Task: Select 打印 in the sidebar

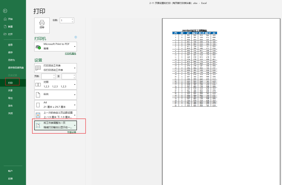Action: click(x=10, y=83)
